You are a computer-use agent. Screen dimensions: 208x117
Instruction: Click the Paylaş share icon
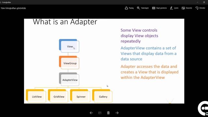(126, 8)
